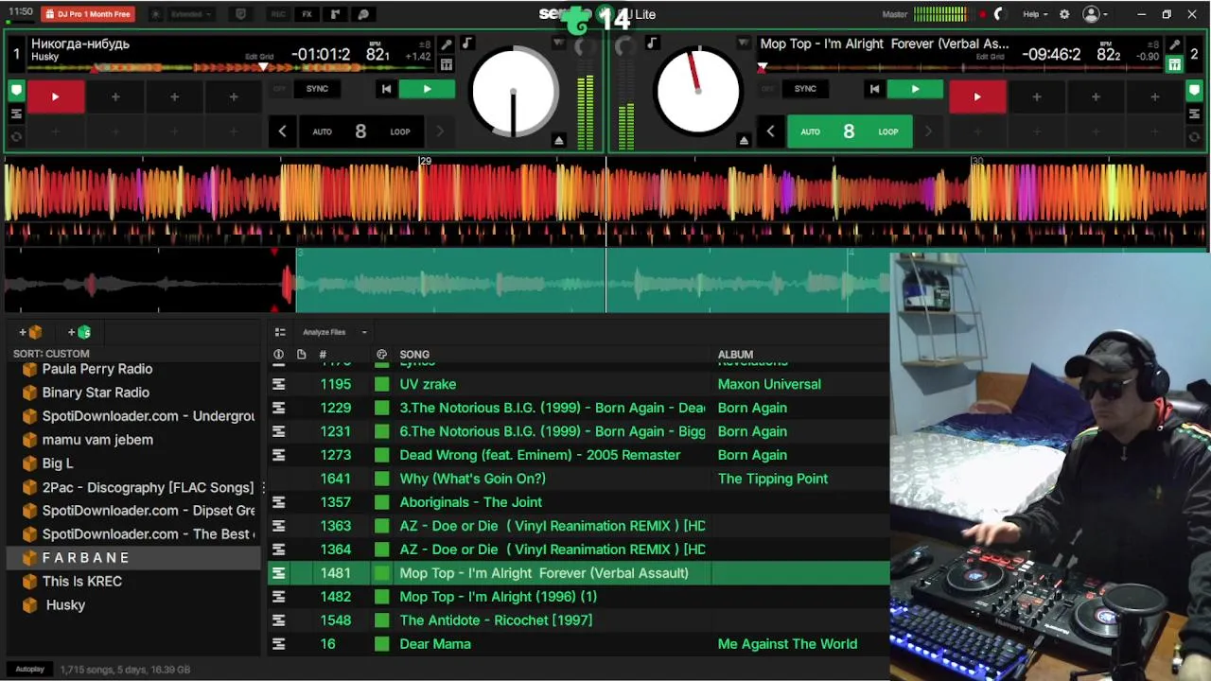Toggle deck 2 green quantize grid icon
The height and width of the screenshot is (681, 1211).
(1174, 64)
